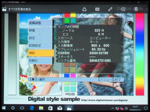Click the Digital style sample caption
The image size is (150, 112).
coord(54,99)
